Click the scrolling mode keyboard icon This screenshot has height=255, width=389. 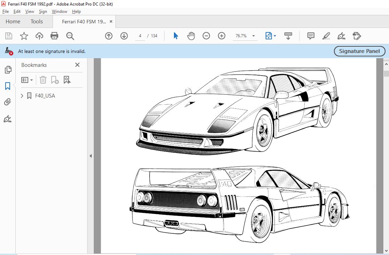(x=288, y=36)
